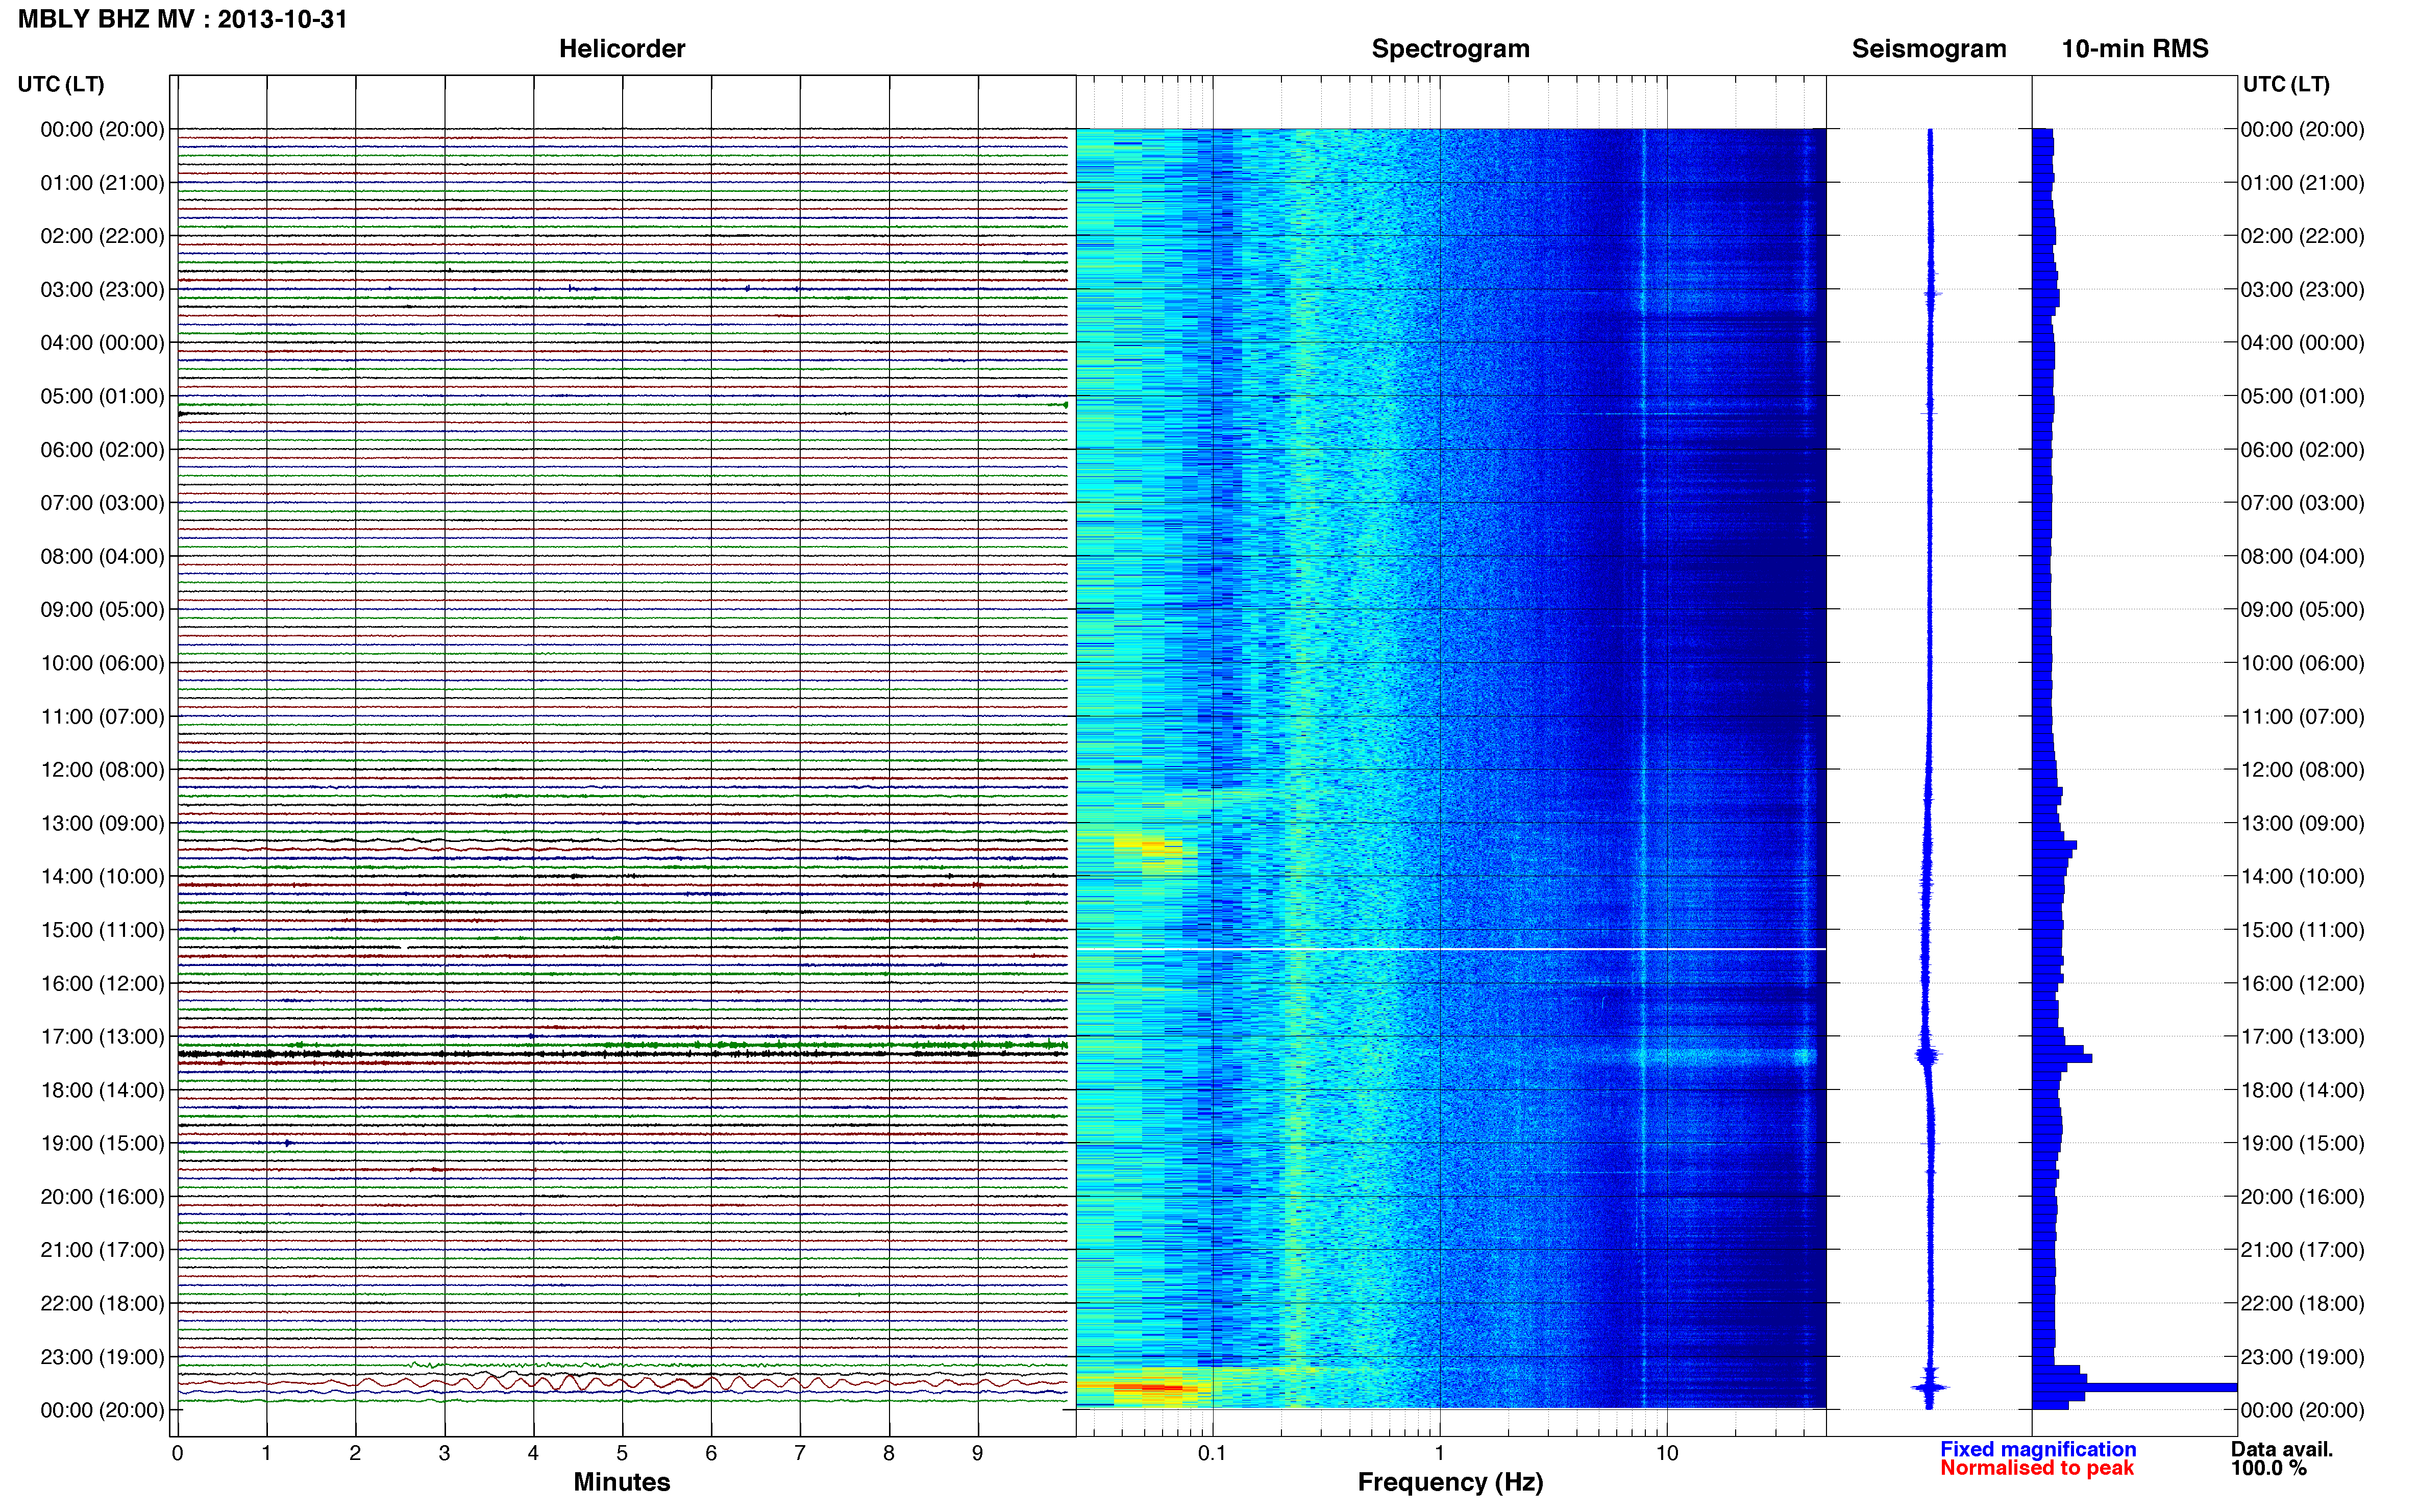Click Helicorder-side time label '16:00 (12:00)'

[102, 983]
